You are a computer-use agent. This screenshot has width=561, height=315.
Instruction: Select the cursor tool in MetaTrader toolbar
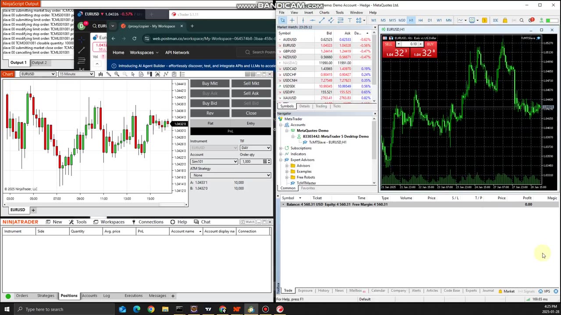pos(283,20)
